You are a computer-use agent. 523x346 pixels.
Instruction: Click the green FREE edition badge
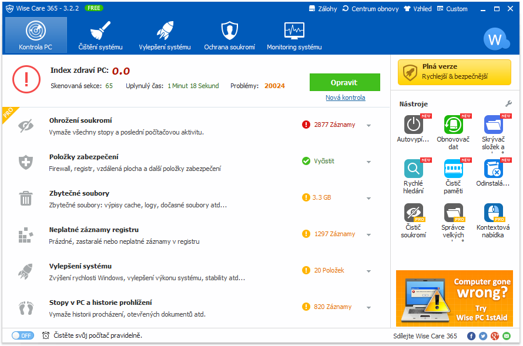(x=93, y=8)
